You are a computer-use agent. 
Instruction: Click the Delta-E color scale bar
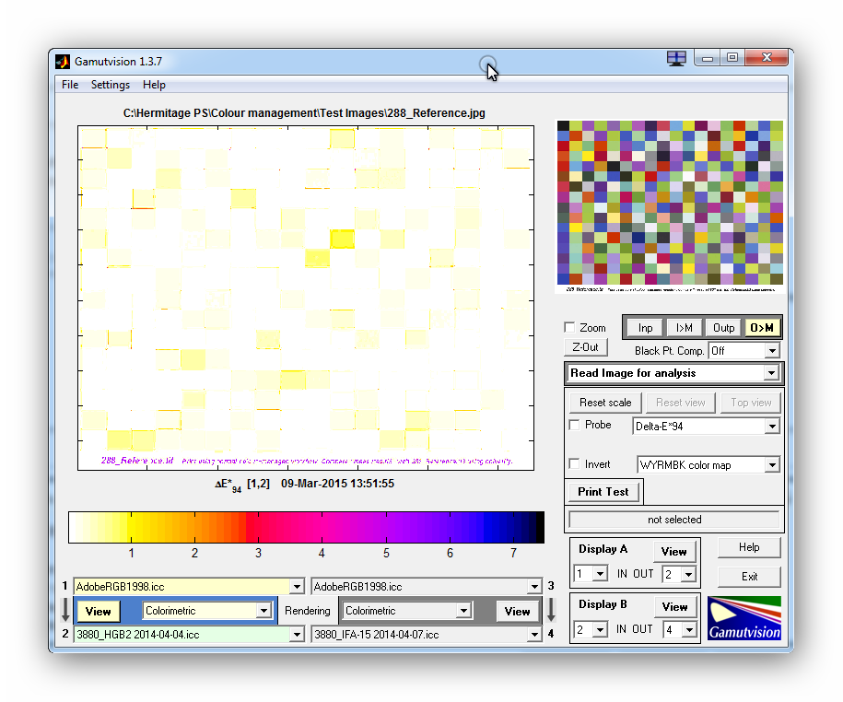pyautogui.click(x=306, y=528)
